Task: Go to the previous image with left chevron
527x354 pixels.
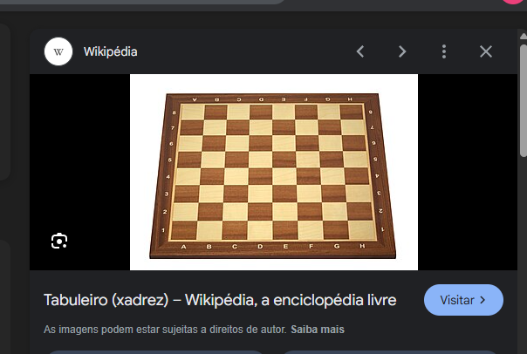Action: click(360, 51)
